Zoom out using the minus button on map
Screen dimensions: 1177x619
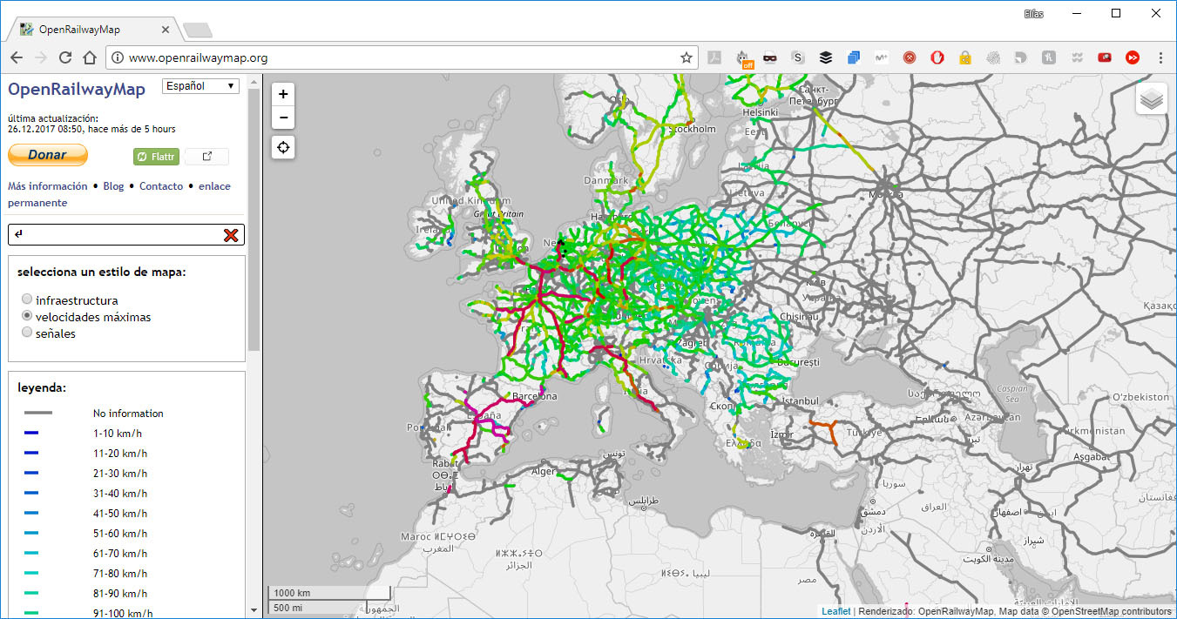point(282,118)
